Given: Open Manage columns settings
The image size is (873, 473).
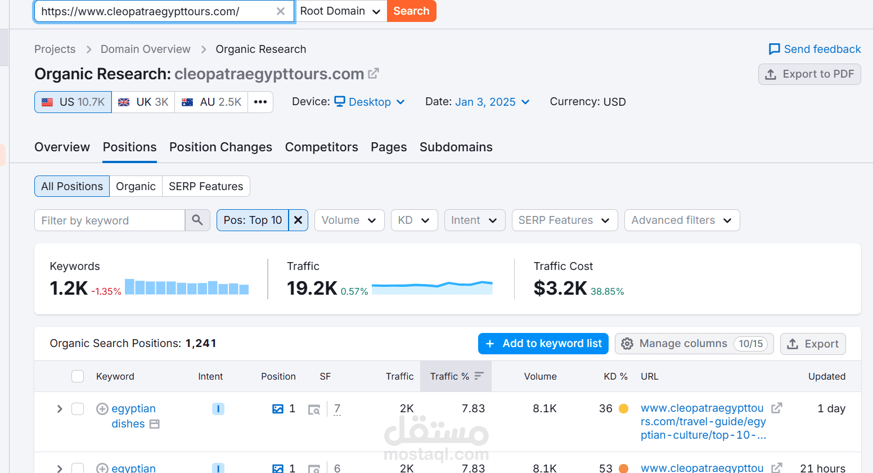Looking at the screenshot, I should 694,344.
